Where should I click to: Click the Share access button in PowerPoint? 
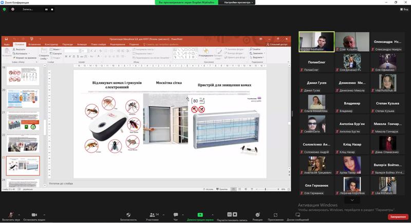tap(277, 45)
